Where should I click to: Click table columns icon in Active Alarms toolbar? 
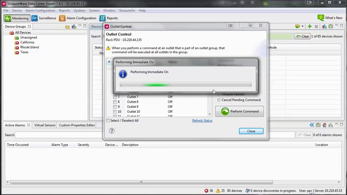(x=318, y=125)
